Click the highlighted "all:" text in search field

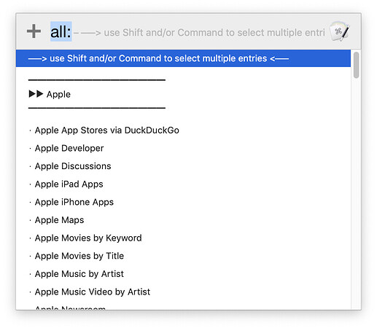[x=61, y=31]
